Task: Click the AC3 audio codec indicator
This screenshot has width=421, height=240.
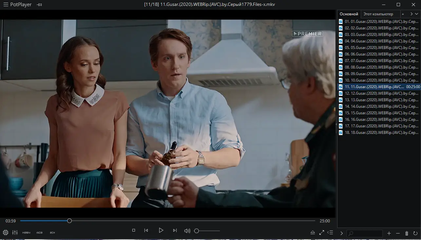Action: coord(39,232)
